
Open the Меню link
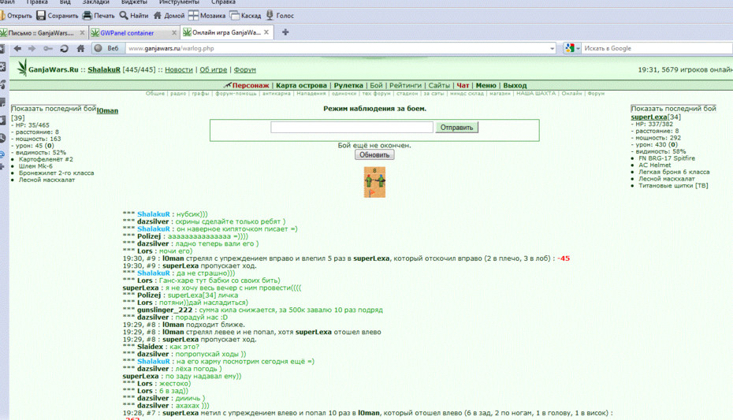point(486,85)
